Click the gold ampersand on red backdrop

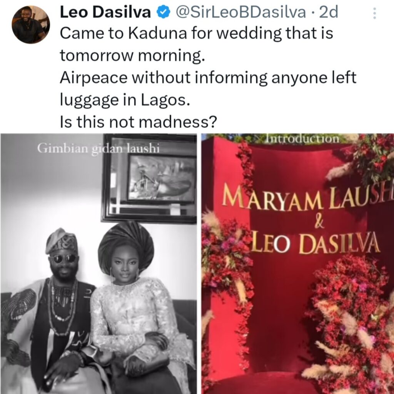(319, 223)
